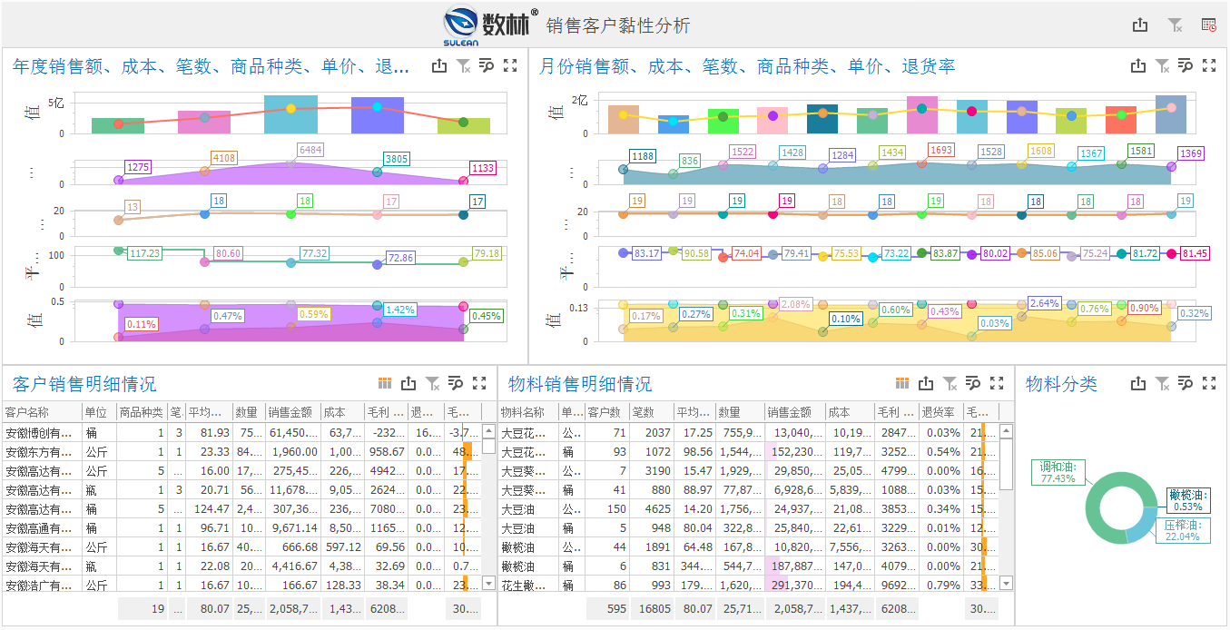This screenshot has height=630, width=1230.
Task: Click the dashboard-level export icon in header
Action: coord(1141,25)
